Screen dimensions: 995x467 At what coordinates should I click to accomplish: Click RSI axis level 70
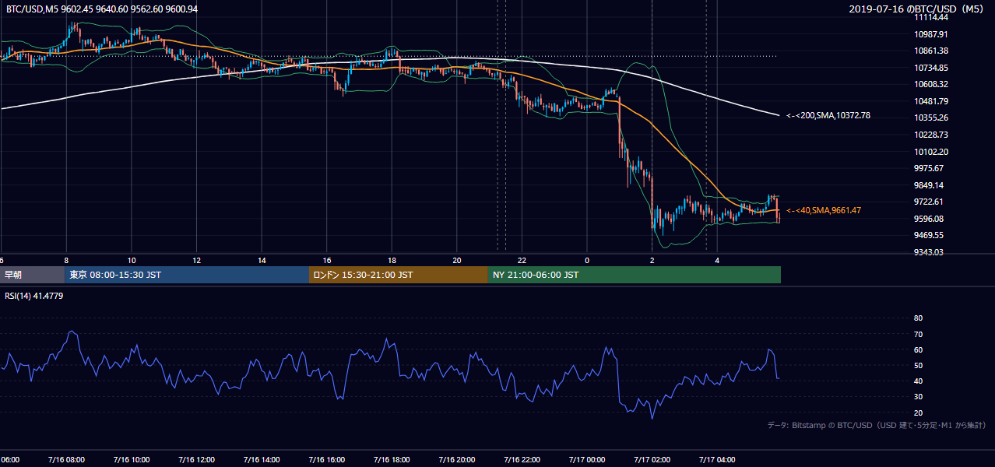coord(919,334)
